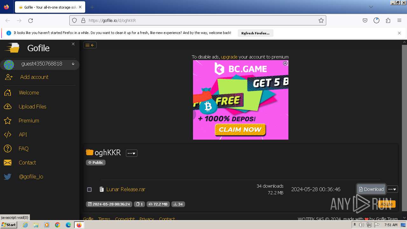The width and height of the screenshot is (407, 229).
Task: Click the 72.2 MB size badge
Action: [x=158, y=204]
